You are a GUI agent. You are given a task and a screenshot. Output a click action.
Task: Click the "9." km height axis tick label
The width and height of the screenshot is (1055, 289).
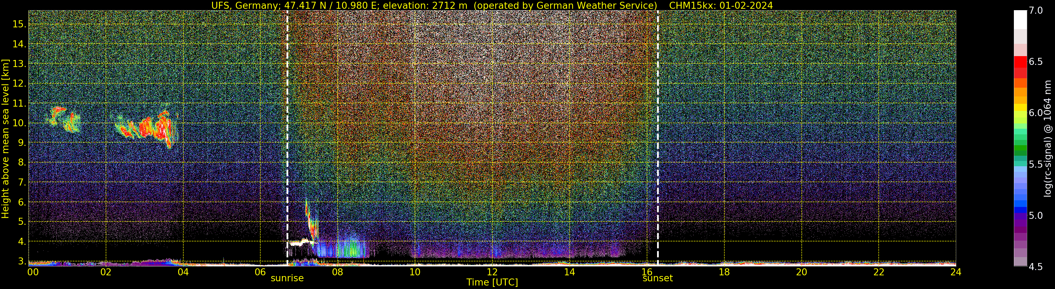[22, 143]
